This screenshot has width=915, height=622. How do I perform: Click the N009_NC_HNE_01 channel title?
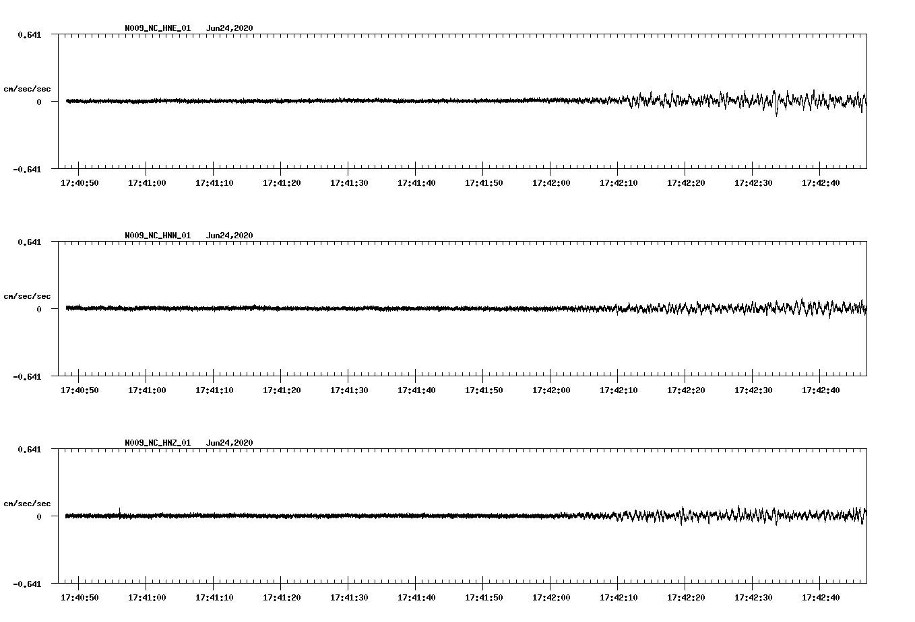click(x=158, y=28)
